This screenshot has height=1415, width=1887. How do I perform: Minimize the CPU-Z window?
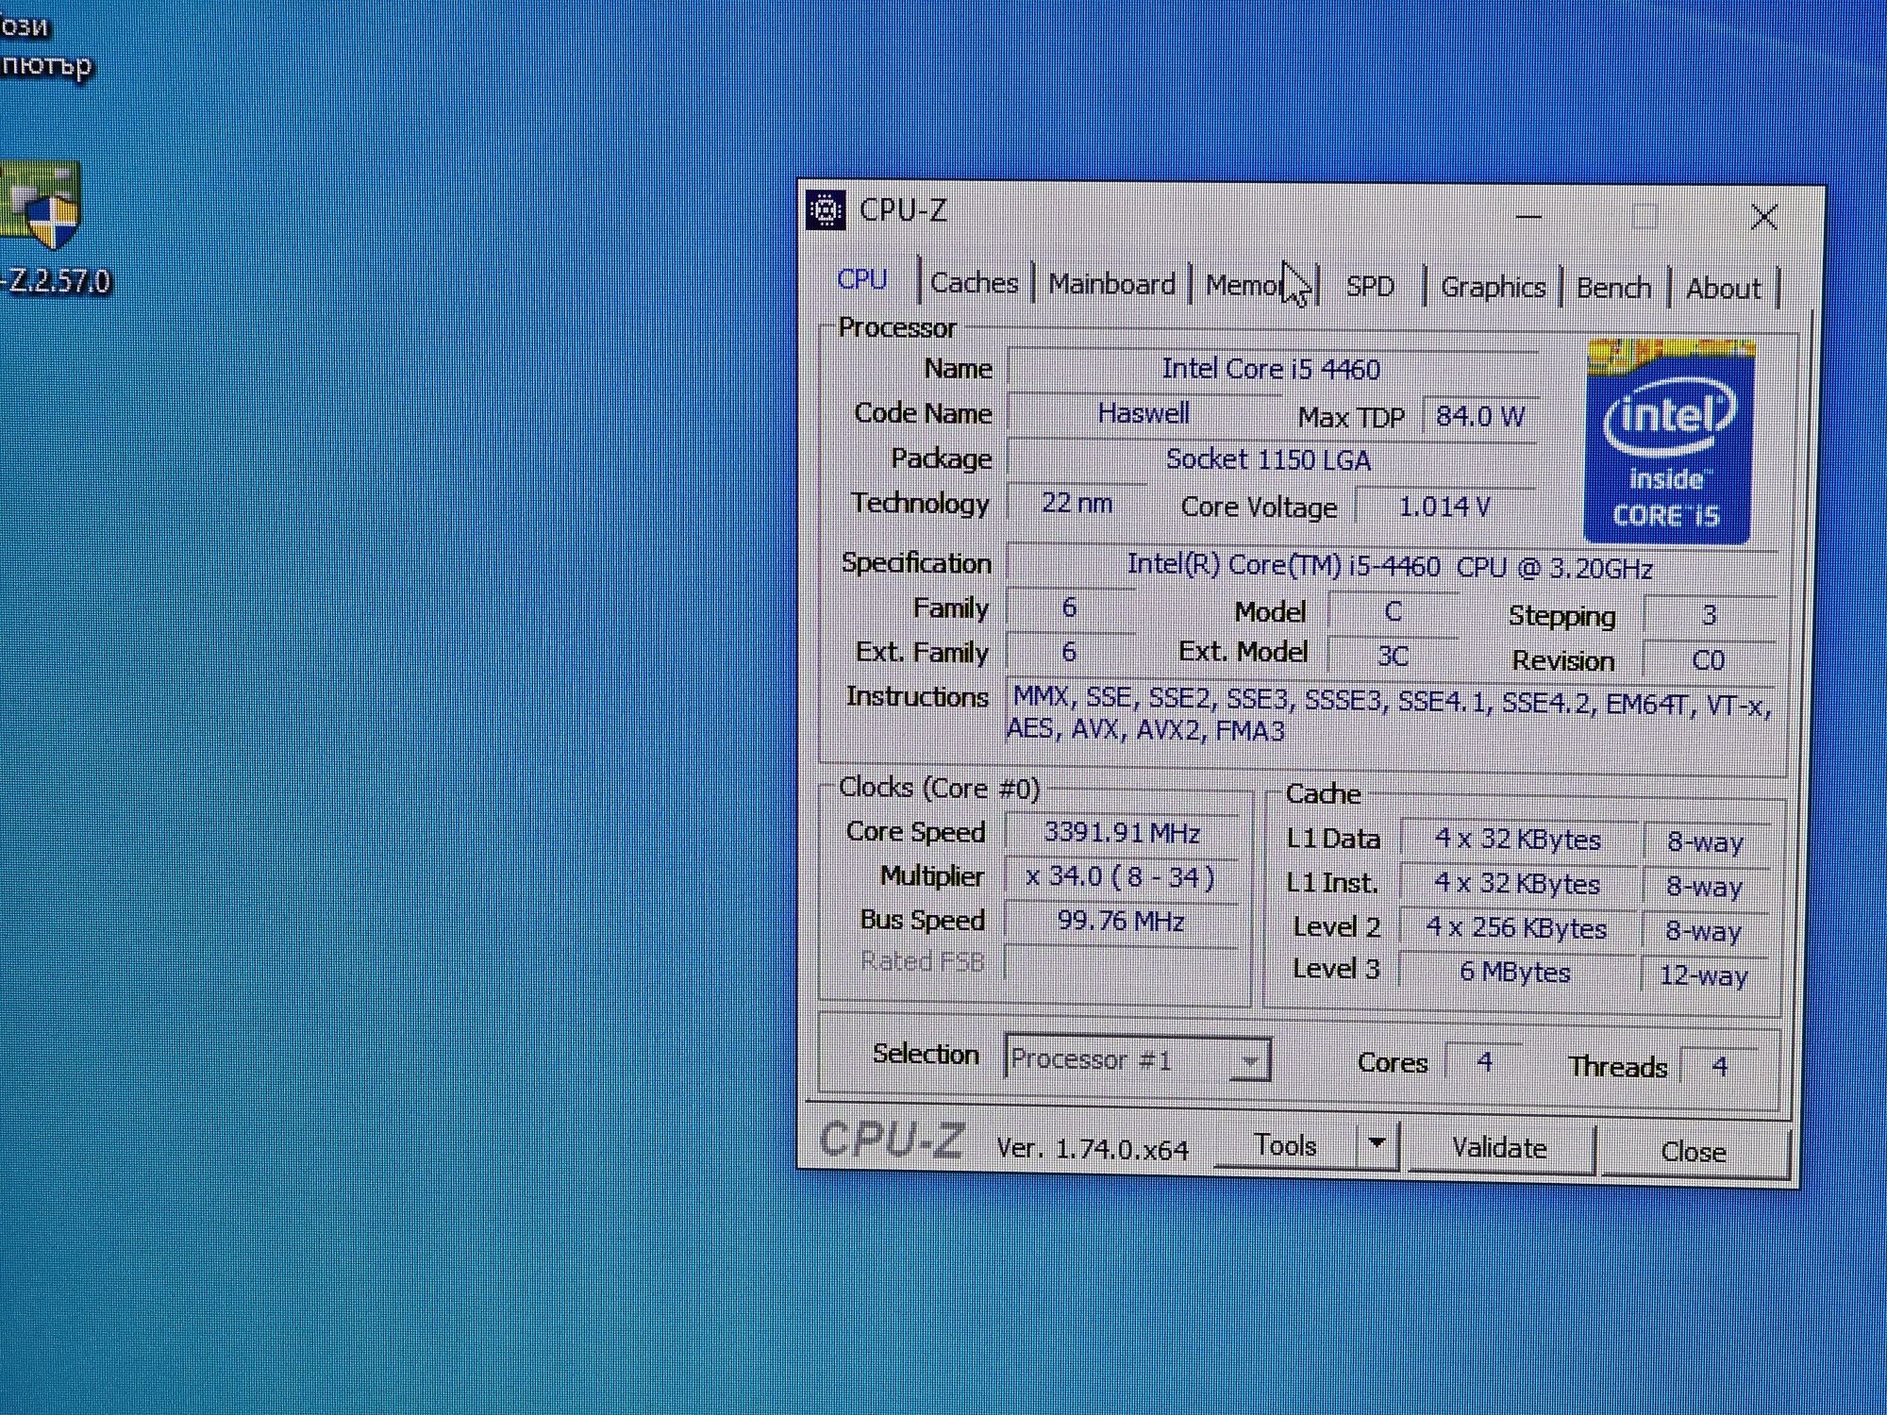click(1528, 216)
